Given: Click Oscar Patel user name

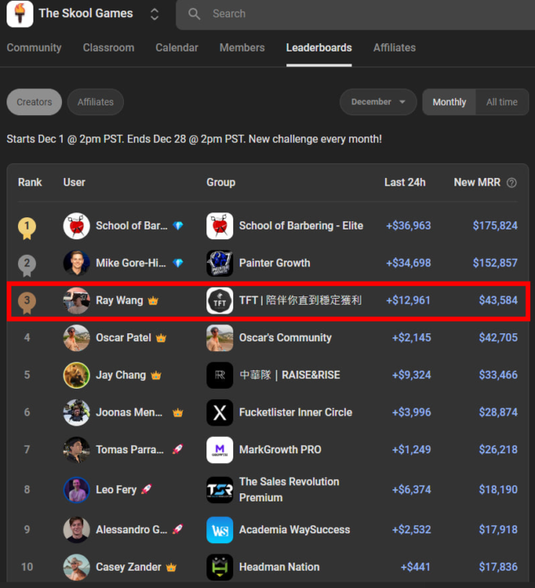Looking at the screenshot, I should click(x=123, y=338).
